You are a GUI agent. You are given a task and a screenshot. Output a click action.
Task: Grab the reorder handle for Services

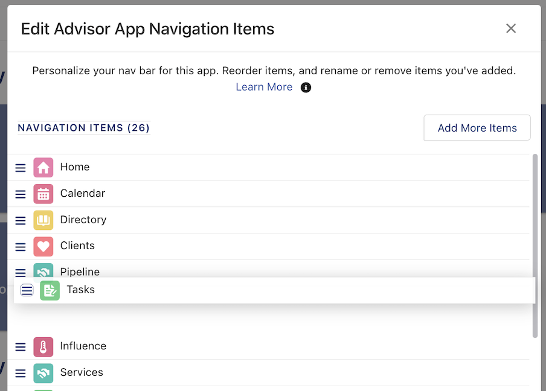21,374
